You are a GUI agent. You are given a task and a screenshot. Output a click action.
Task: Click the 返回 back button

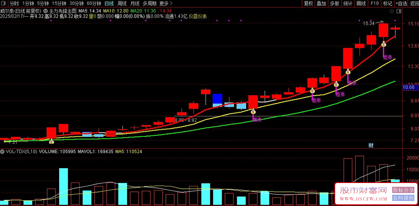click(x=414, y=3)
